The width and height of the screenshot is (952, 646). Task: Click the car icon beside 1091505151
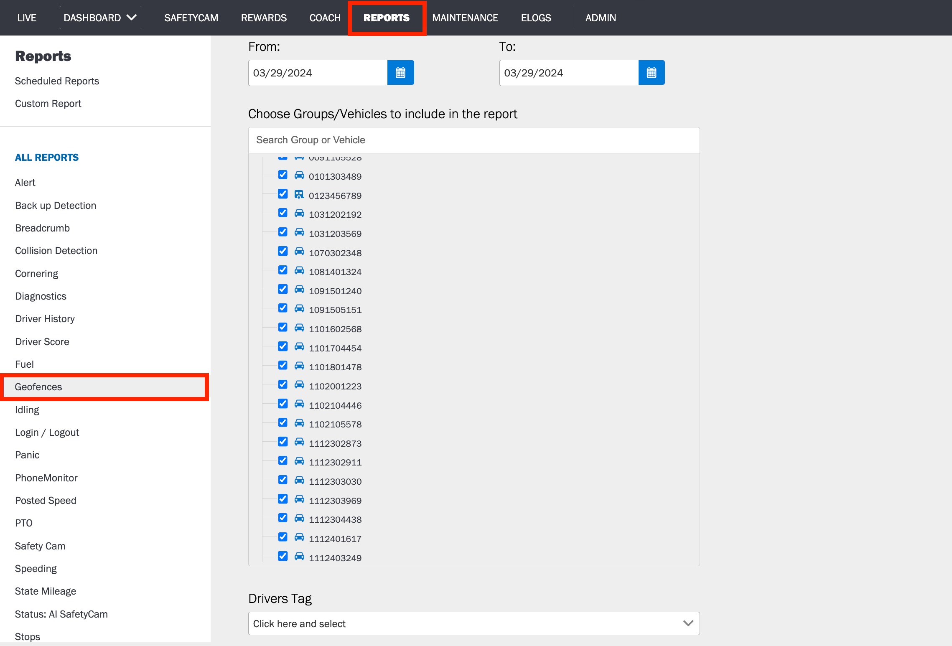pos(299,309)
